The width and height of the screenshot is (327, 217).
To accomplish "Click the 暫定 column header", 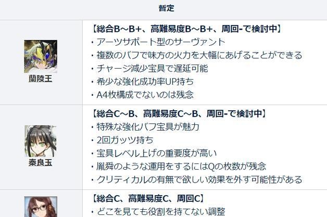I will pyautogui.click(x=167, y=8).
